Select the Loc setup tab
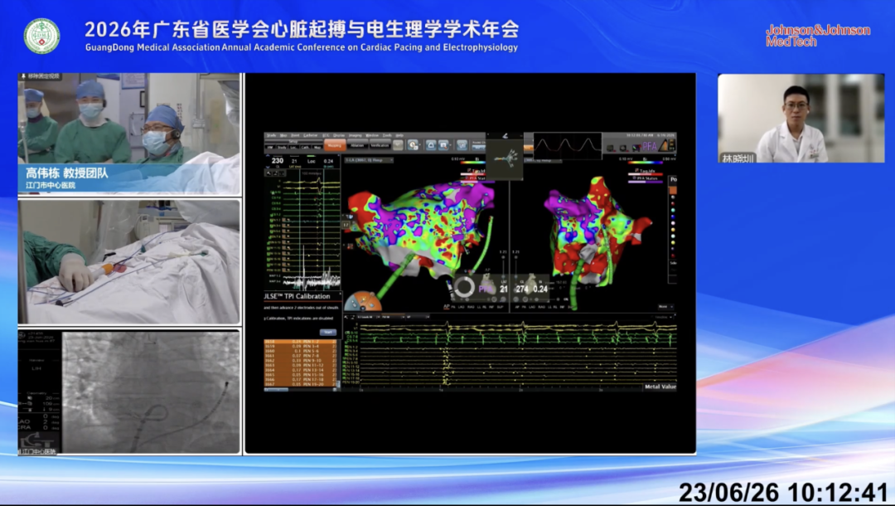 (293, 148)
